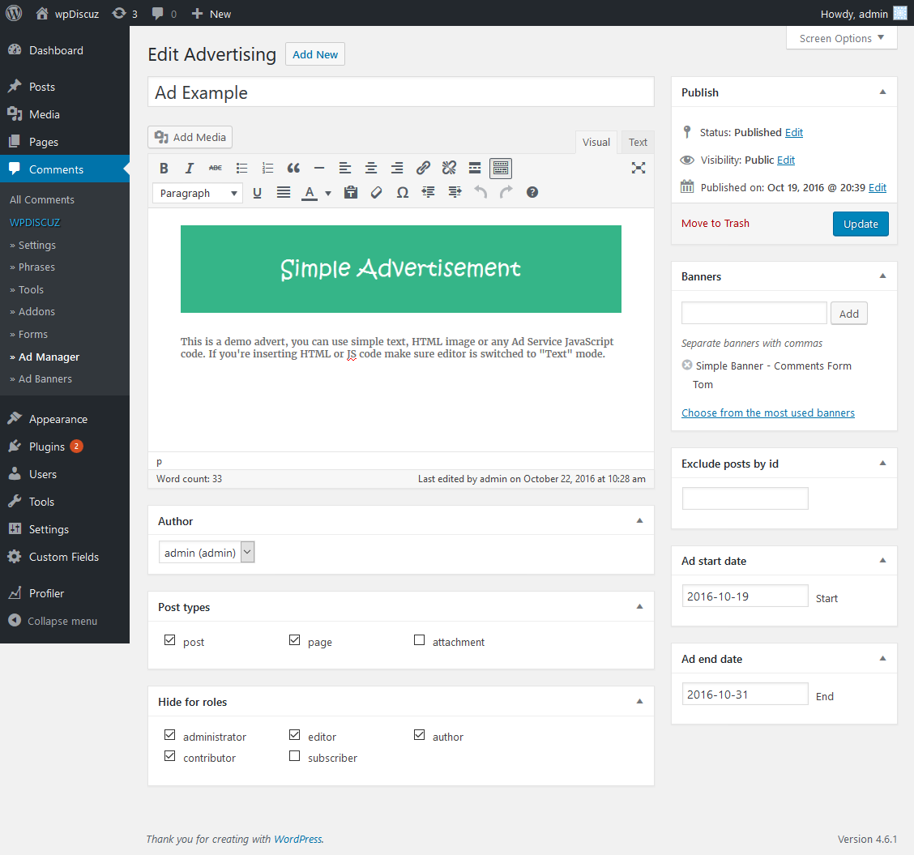Switch to the Text editor tab

[x=638, y=142]
